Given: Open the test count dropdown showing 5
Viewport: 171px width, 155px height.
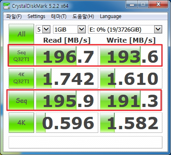Looking at the screenshot, I should pos(43,29).
